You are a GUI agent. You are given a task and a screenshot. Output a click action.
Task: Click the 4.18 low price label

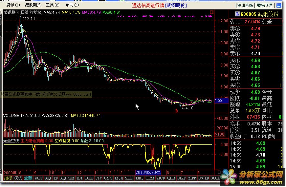(190, 108)
